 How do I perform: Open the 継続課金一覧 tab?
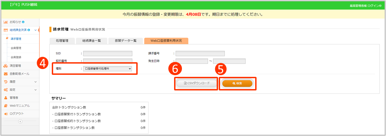pyautogui.click(x=91, y=41)
